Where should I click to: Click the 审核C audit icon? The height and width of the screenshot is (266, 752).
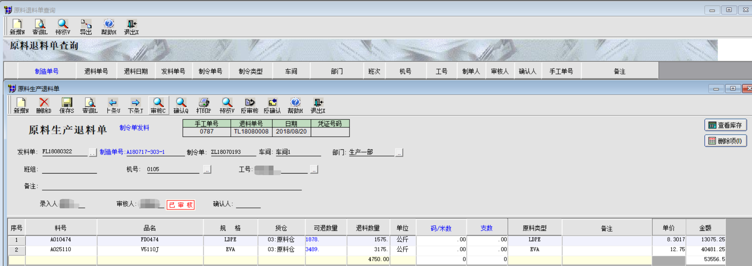click(158, 106)
